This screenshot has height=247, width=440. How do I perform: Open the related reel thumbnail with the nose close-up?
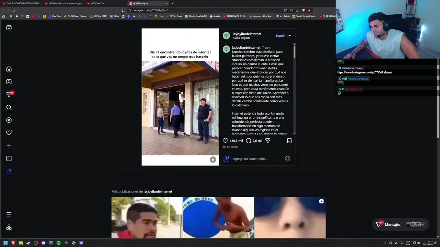tap(290, 217)
